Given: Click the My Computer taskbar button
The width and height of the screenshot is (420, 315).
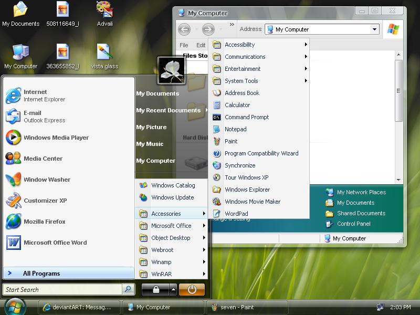Looking at the screenshot, I should click(x=163, y=307).
